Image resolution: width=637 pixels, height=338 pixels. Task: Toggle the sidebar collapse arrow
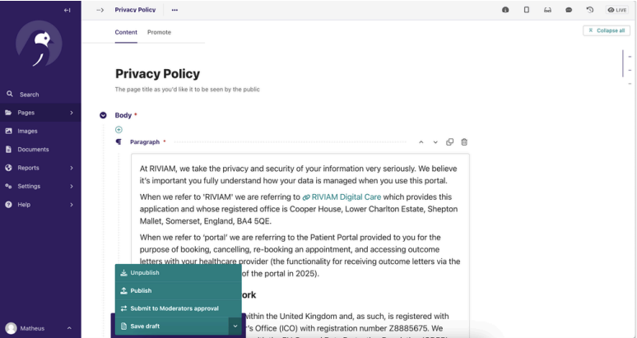click(x=67, y=10)
